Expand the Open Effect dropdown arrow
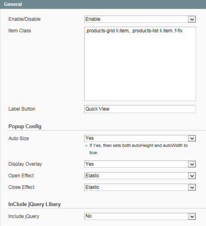The image size is (206, 226). (x=192, y=176)
